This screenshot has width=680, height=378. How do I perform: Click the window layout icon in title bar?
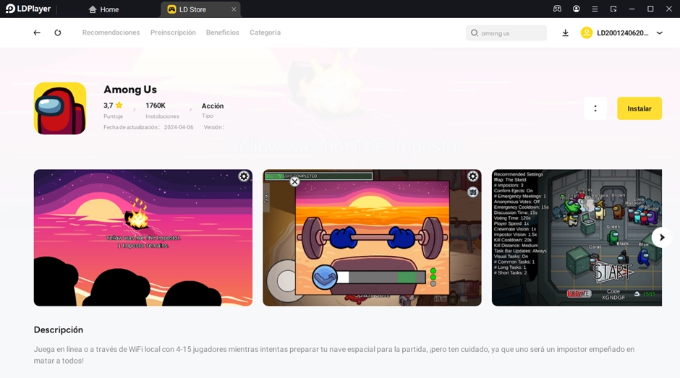[x=613, y=9]
